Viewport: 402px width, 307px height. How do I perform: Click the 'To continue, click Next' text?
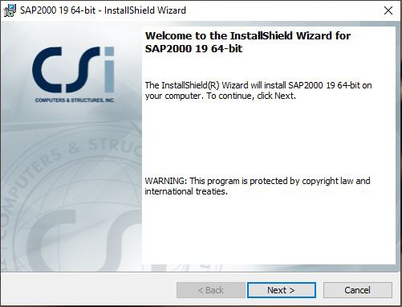(x=251, y=96)
